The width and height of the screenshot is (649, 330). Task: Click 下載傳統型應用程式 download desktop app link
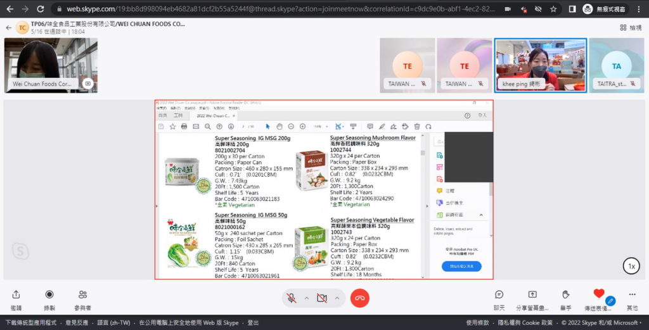point(31,322)
